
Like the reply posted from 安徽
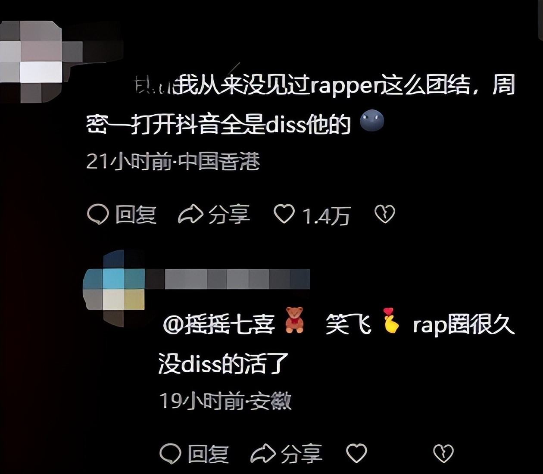(357, 453)
